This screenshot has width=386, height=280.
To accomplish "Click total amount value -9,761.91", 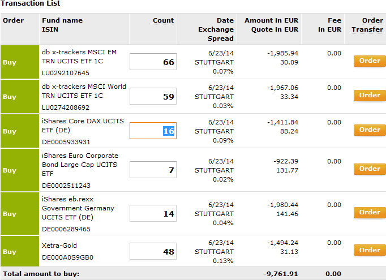I will click(281, 274).
